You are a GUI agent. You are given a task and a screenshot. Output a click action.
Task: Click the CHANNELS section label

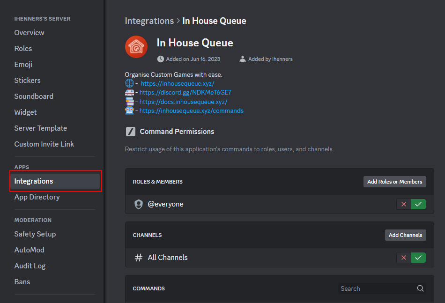point(147,235)
